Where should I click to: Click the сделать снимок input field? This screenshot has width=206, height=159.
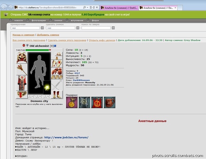(60, 28)
